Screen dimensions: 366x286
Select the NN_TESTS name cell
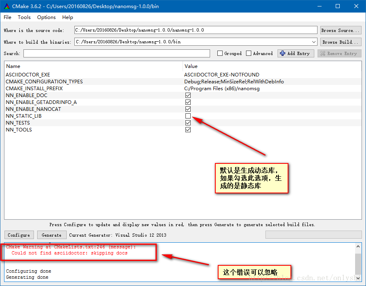coord(18,123)
